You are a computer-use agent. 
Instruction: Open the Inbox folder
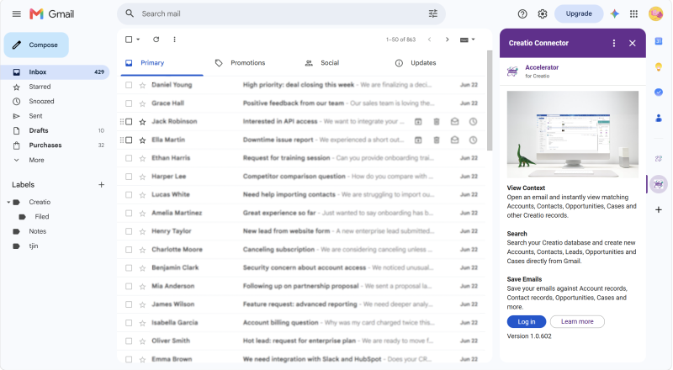[55, 72]
